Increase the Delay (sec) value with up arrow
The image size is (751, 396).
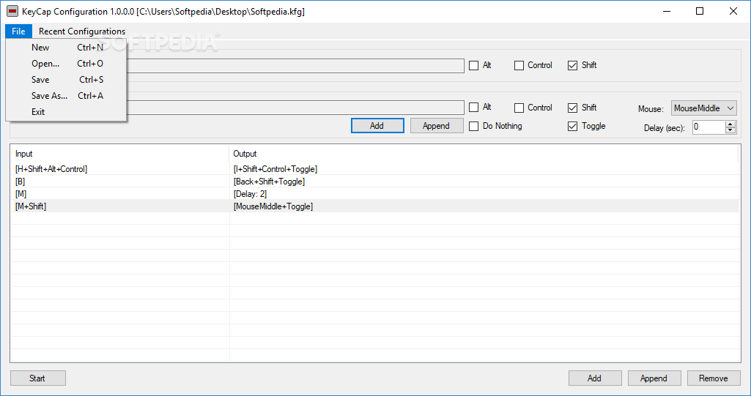point(730,124)
